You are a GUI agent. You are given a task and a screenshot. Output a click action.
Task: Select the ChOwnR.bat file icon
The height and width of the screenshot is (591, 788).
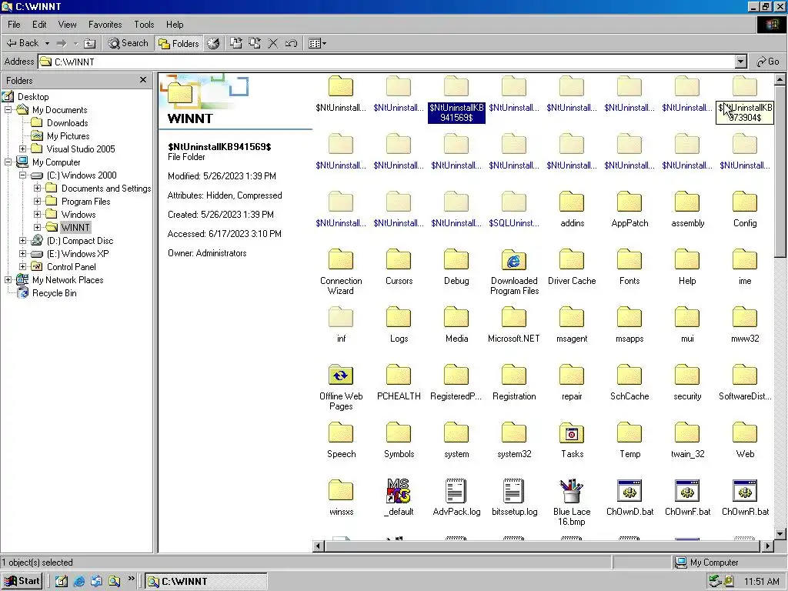(745, 491)
